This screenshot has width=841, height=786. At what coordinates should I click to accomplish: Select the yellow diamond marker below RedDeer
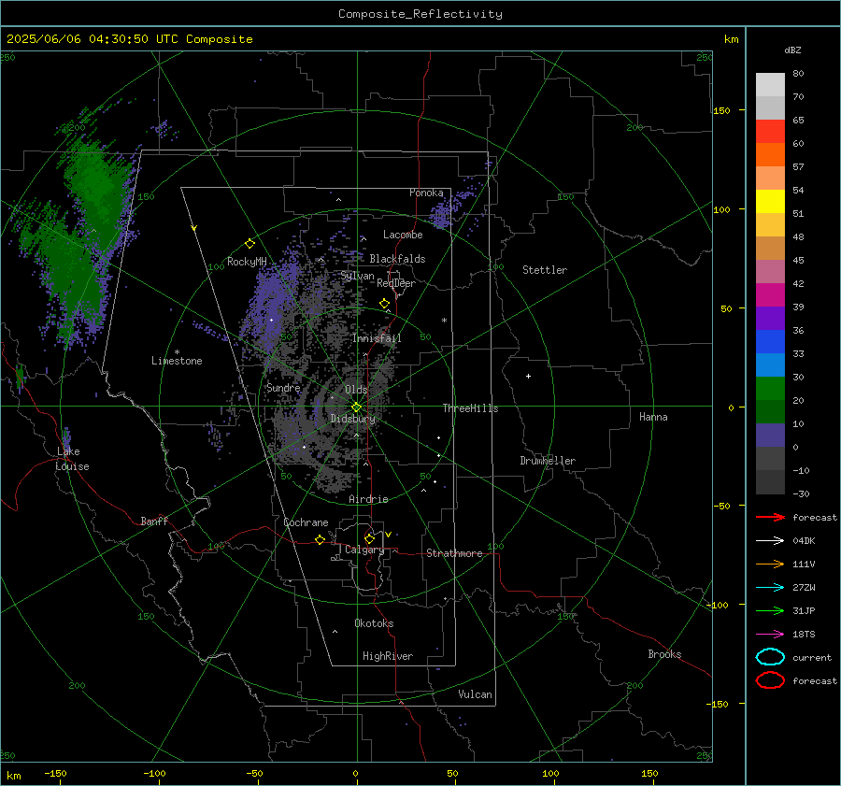click(x=384, y=304)
